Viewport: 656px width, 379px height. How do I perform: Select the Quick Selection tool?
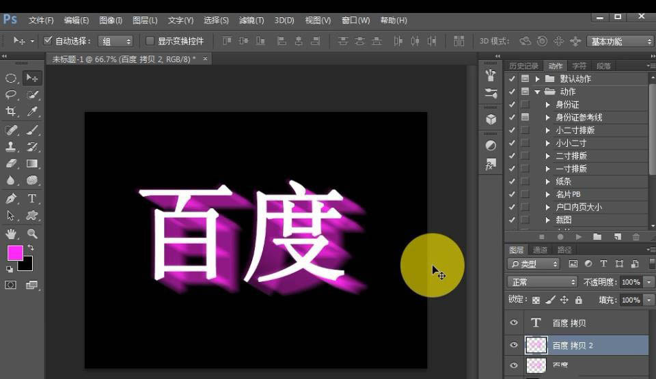[32, 95]
